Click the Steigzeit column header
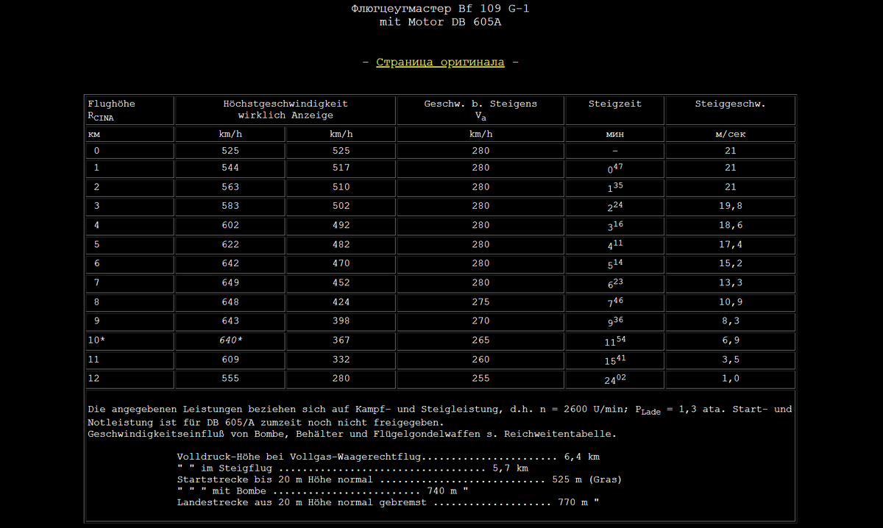Viewport: 883px width, 528px height. tap(614, 110)
